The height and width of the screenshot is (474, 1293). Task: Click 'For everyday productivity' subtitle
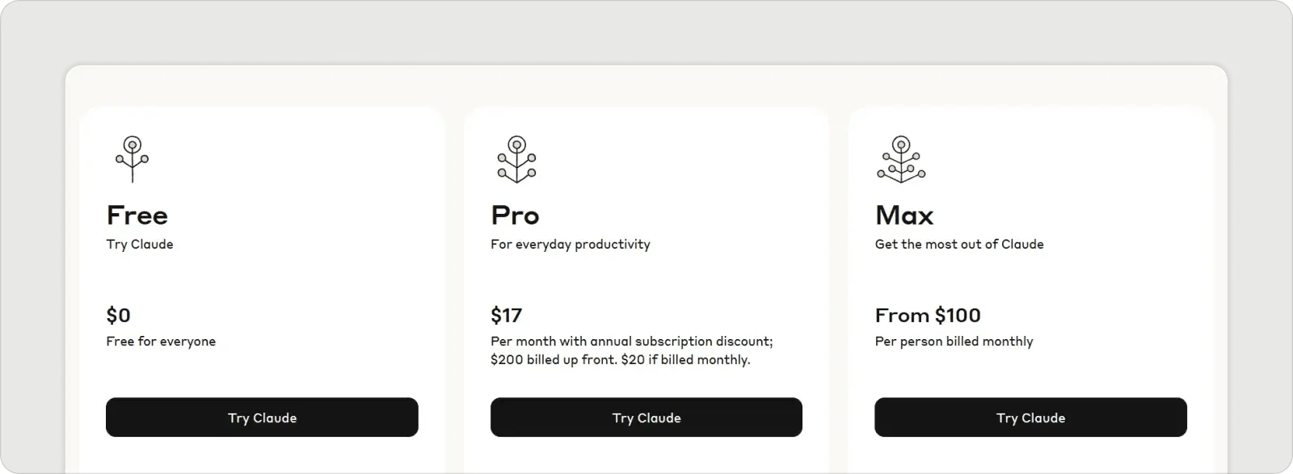click(571, 245)
